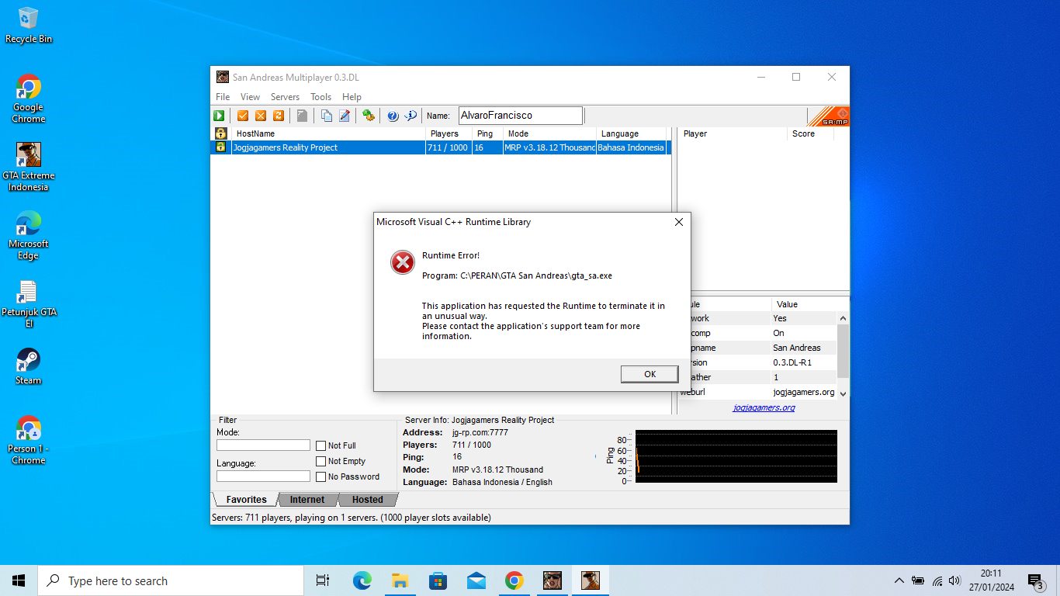Click the Name input field

pos(520,116)
